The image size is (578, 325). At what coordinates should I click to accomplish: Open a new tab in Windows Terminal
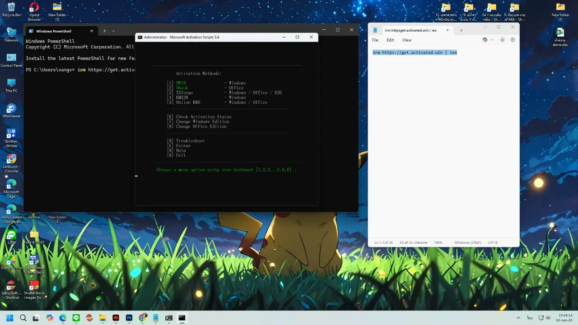tap(104, 31)
